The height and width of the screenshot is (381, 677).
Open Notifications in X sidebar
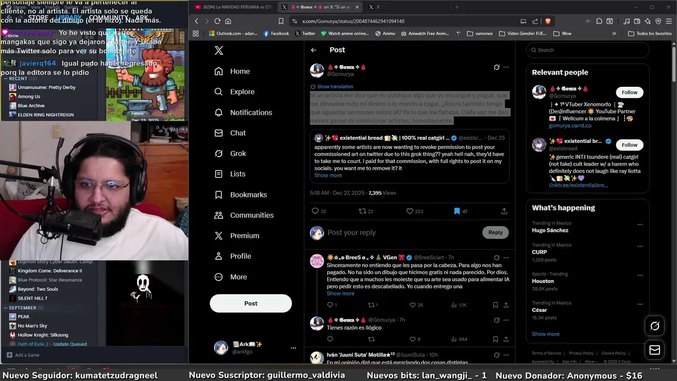(x=243, y=112)
